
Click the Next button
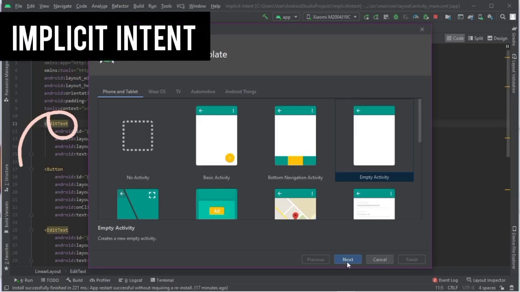[348, 260]
